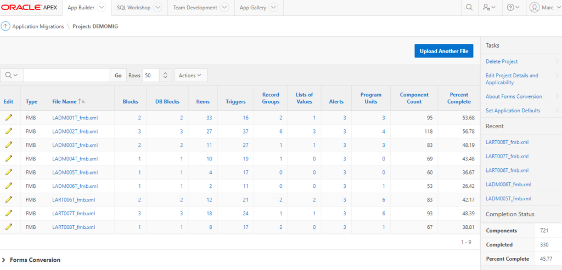The image size is (562, 270).
Task: Sort by File Name column header
Action: click(64, 101)
